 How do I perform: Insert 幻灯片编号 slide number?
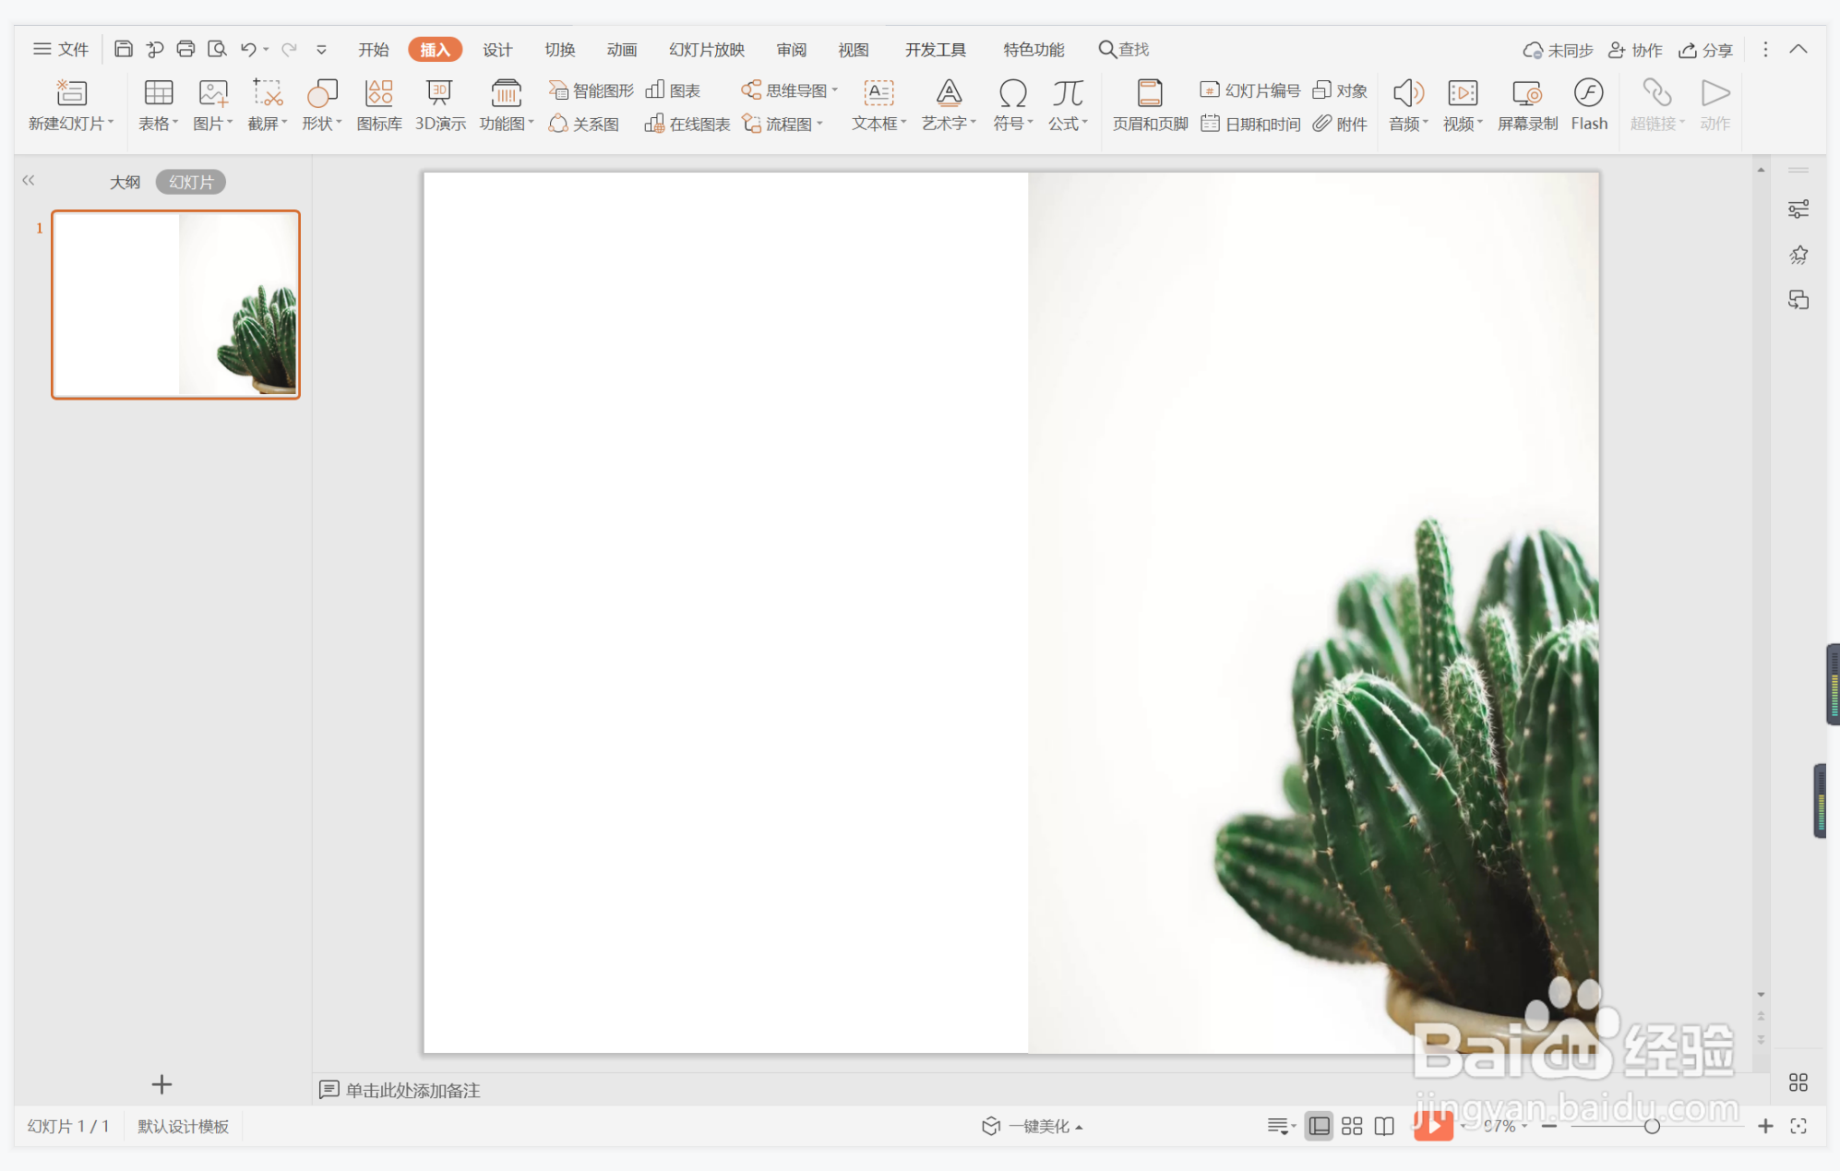(1250, 90)
